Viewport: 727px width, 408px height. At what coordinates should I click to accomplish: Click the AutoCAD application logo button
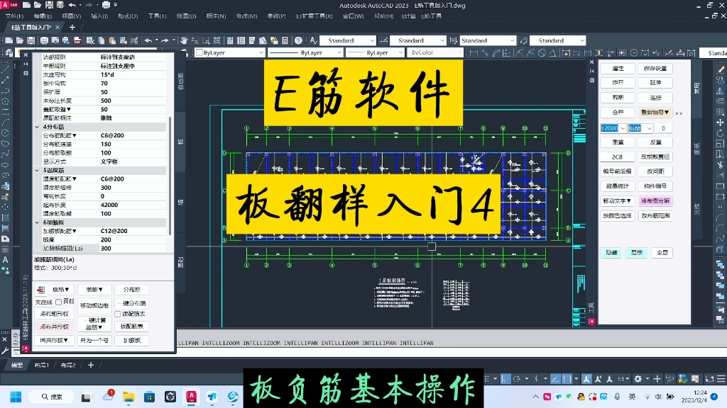click(x=9, y=5)
